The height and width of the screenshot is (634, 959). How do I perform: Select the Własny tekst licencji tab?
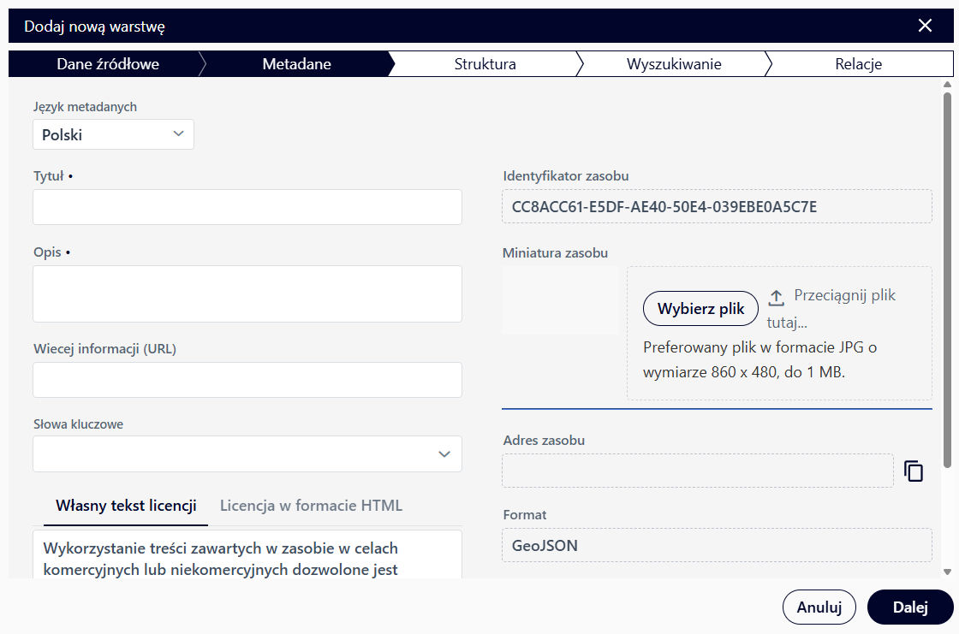coord(125,506)
